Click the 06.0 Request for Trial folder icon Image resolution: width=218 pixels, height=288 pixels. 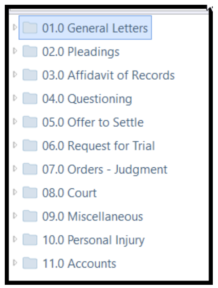point(30,145)
